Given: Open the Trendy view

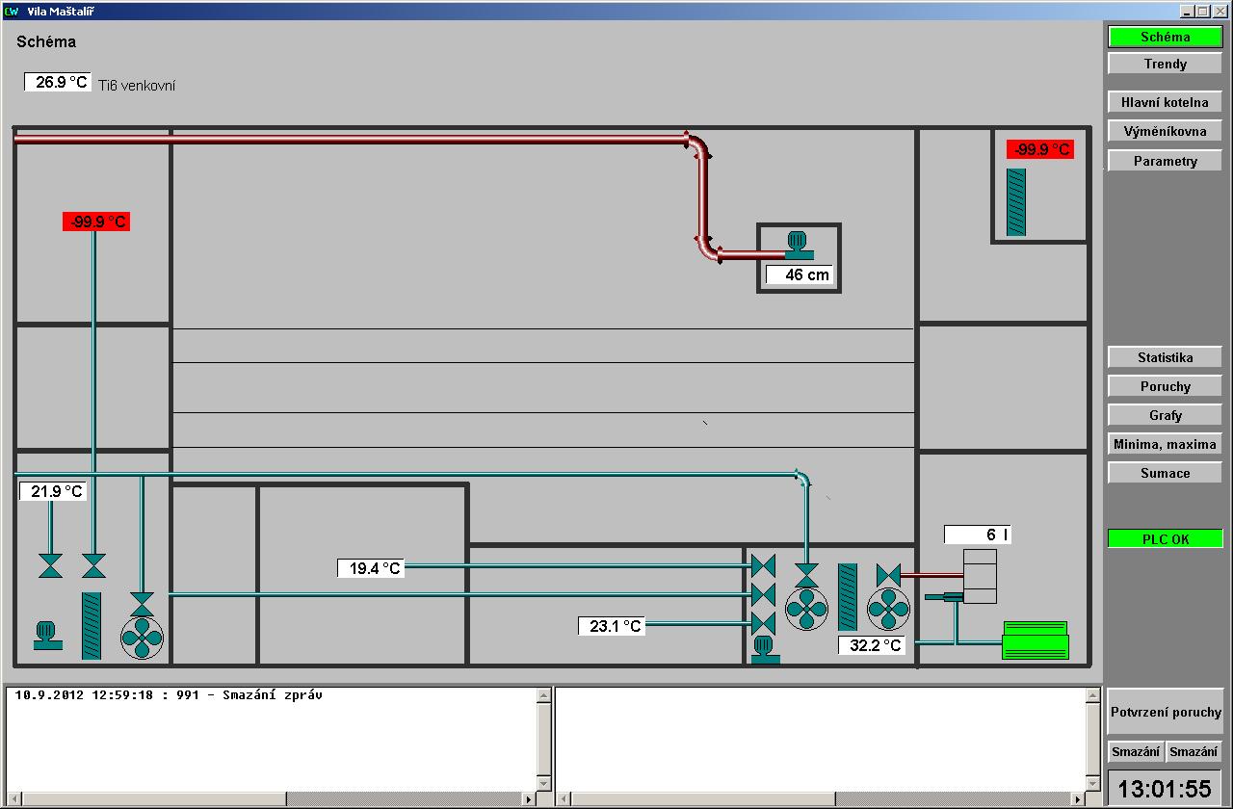Looking at the screenshot, I should tap(1165, 64).
